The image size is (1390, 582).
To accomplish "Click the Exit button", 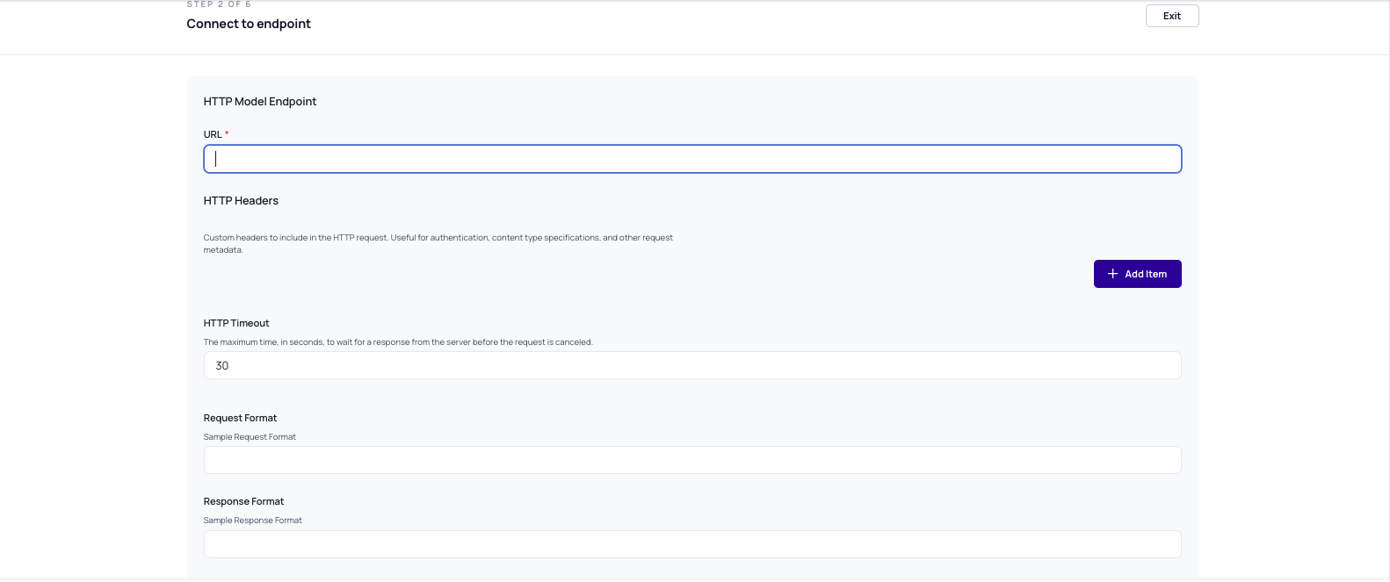I will pos(1172,16).
